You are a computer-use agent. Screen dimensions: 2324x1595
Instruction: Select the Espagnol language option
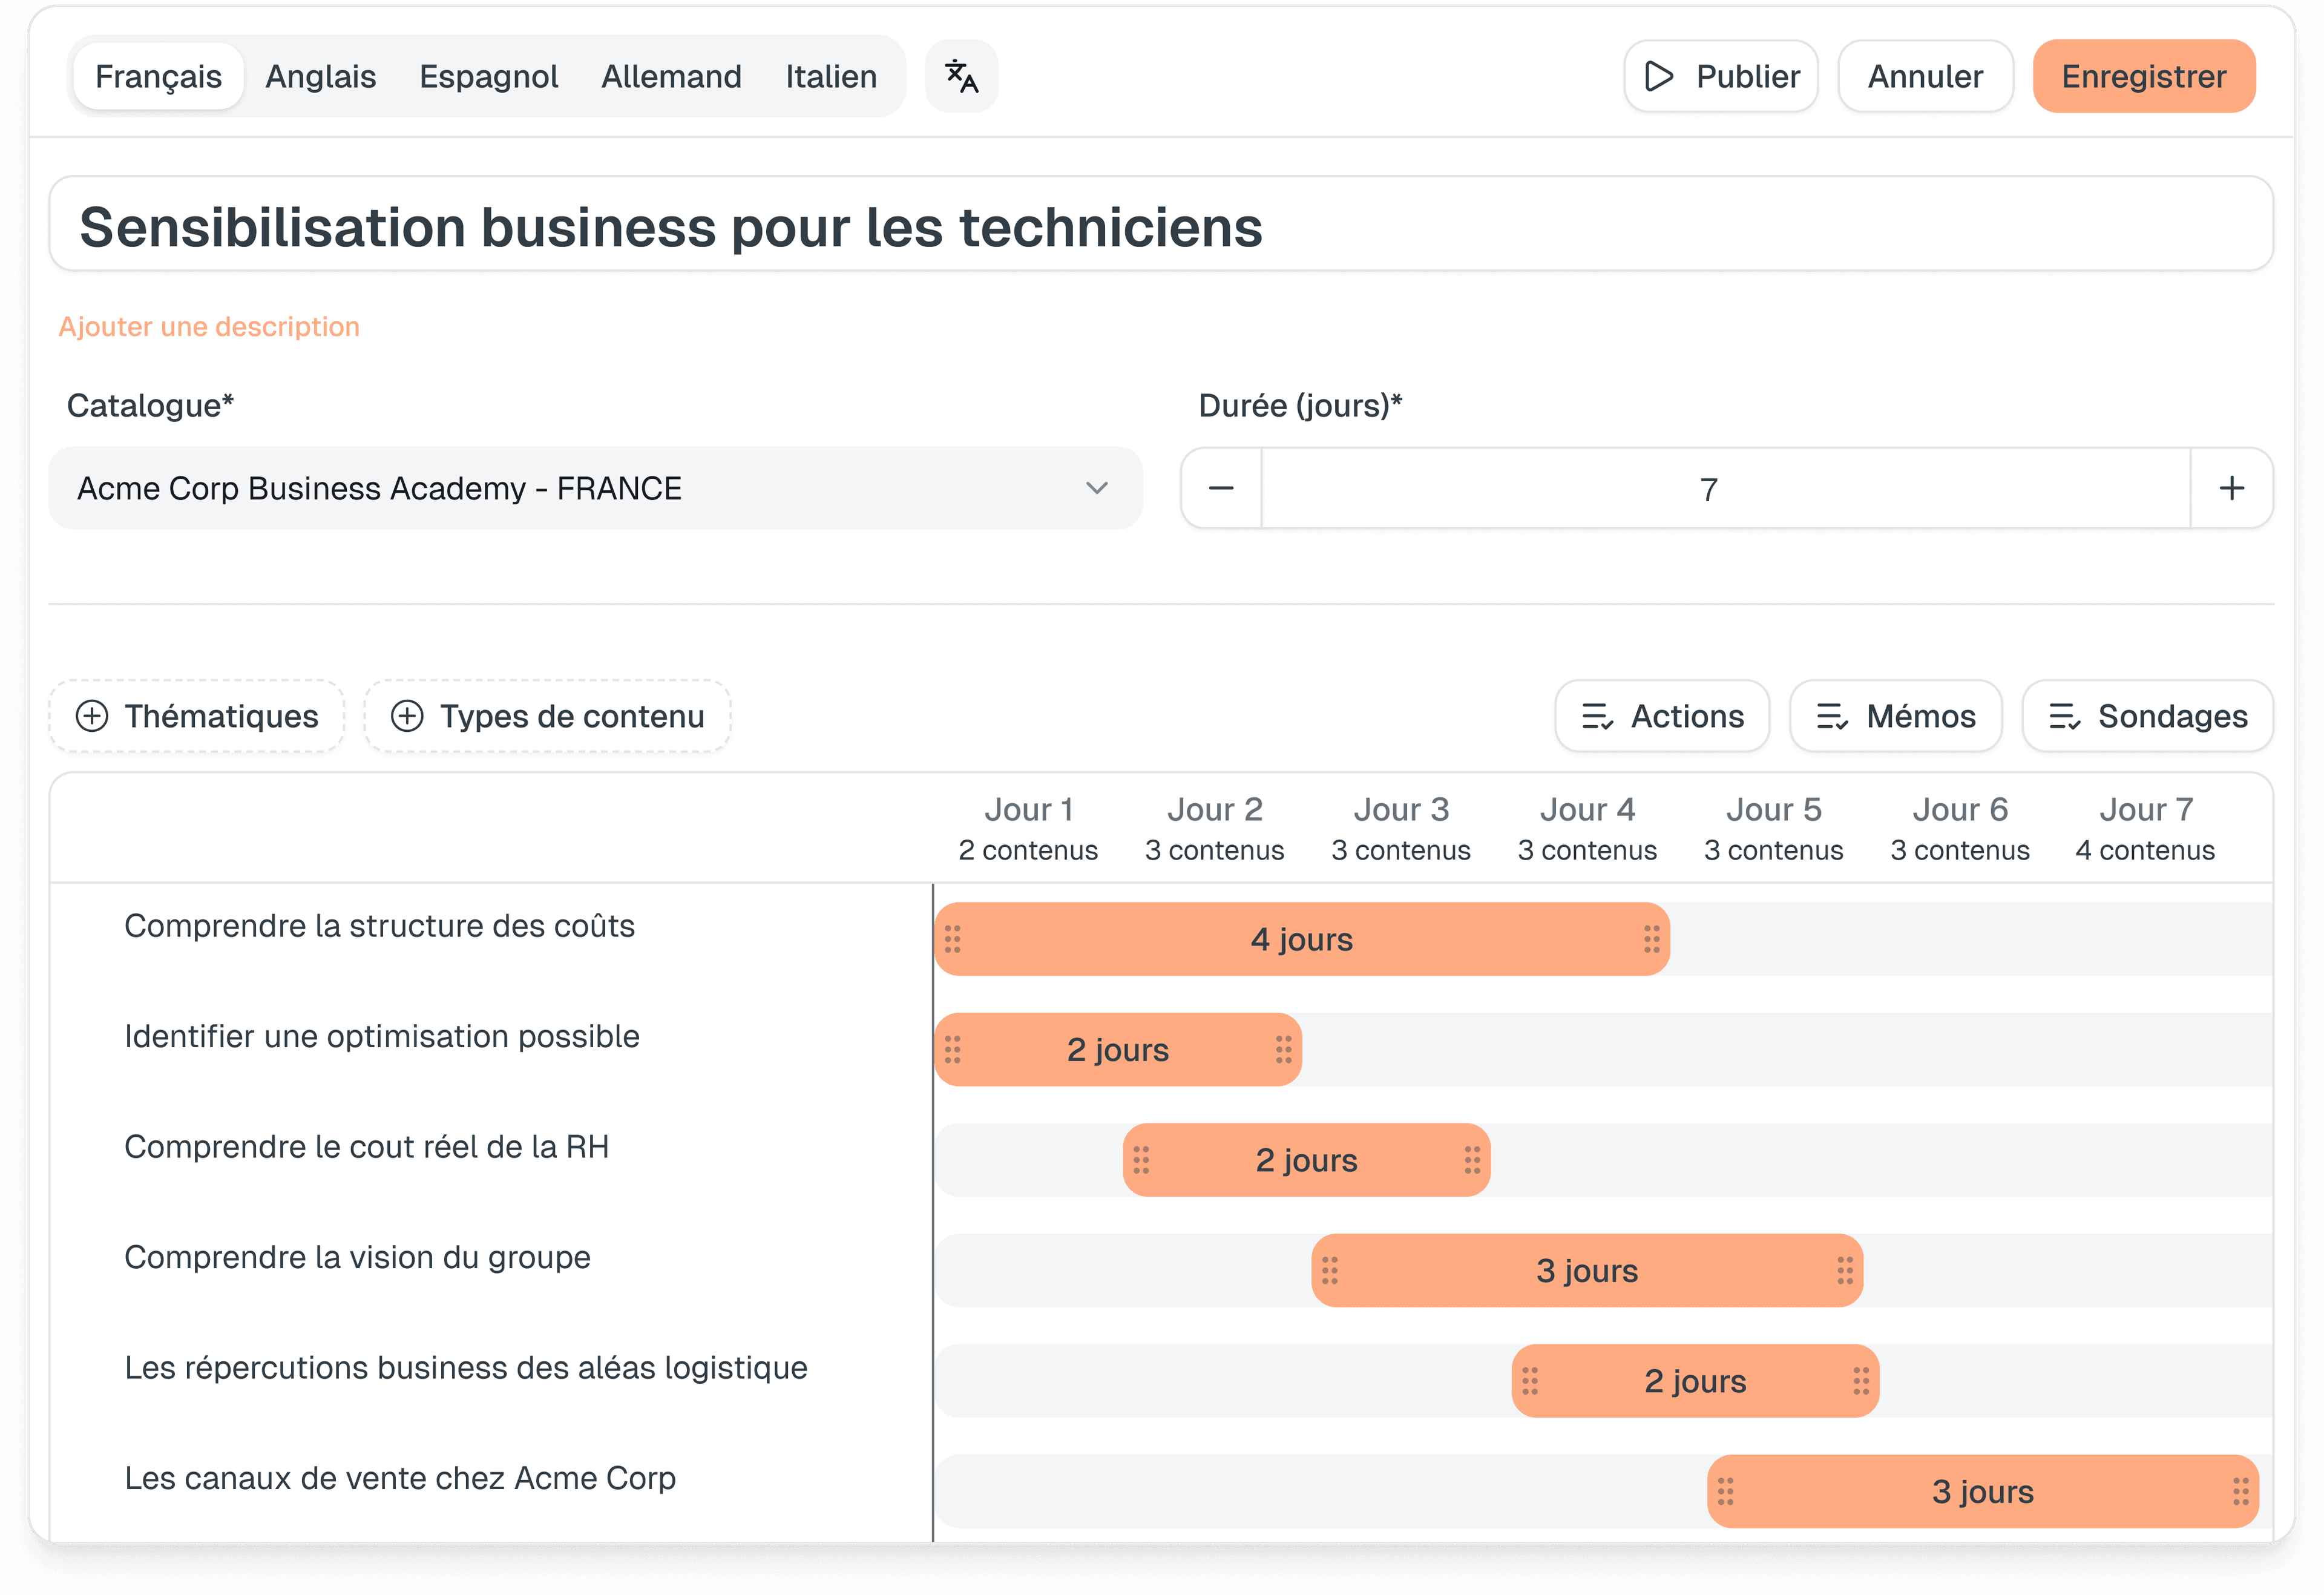pos(488,76)
